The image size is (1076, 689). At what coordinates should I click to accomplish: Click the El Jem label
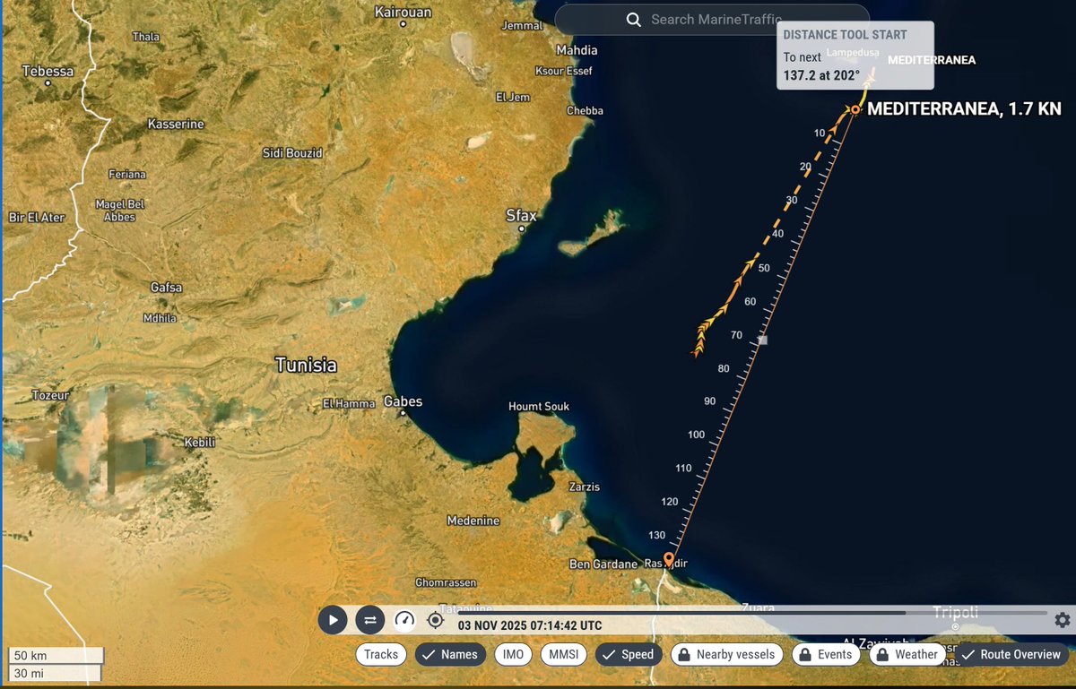(x=513, y=97)
